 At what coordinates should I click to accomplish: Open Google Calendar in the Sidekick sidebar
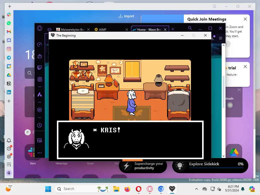9,66
